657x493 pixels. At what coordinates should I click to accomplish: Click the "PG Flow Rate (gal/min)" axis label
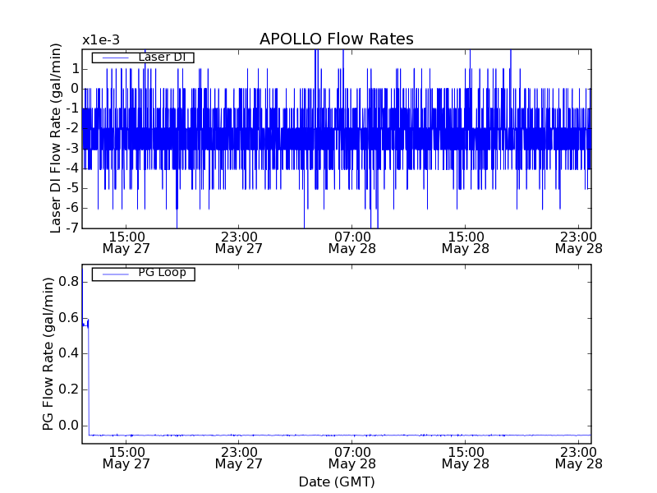tap(48, 354)
